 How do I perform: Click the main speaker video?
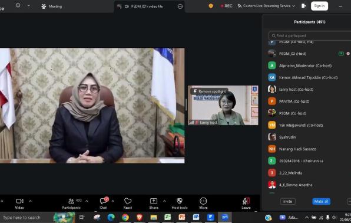pos(92,106)
